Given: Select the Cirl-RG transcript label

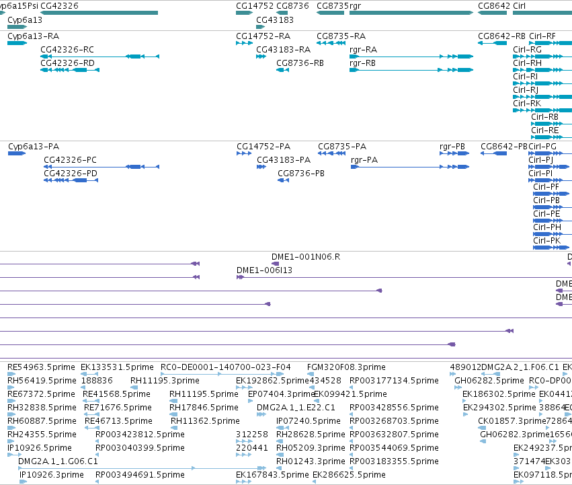Looking at the screenshot, I should click(x=527, y=50).
